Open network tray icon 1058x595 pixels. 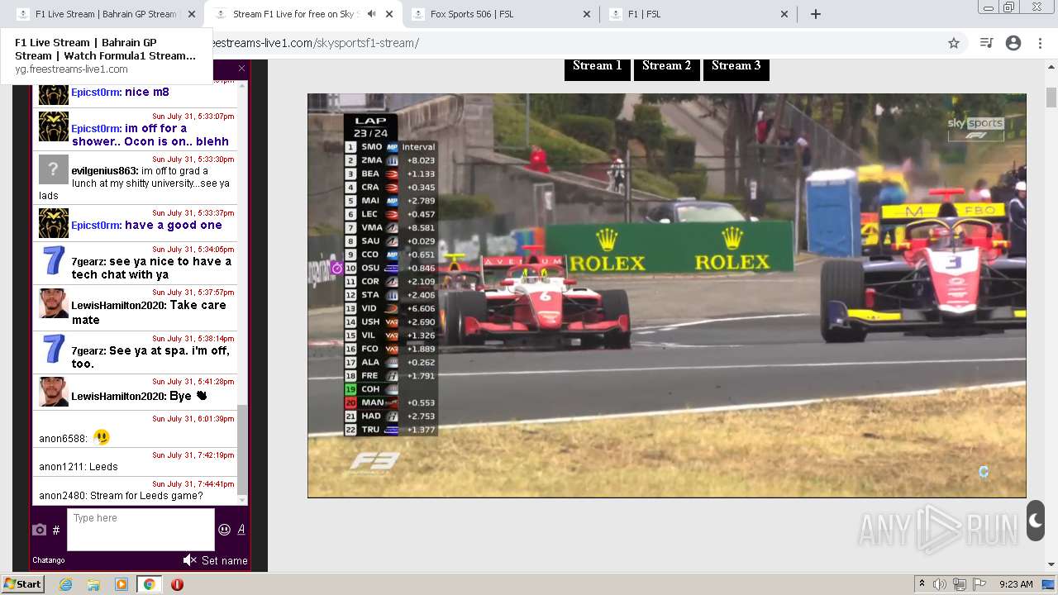[x=960, y=584]
